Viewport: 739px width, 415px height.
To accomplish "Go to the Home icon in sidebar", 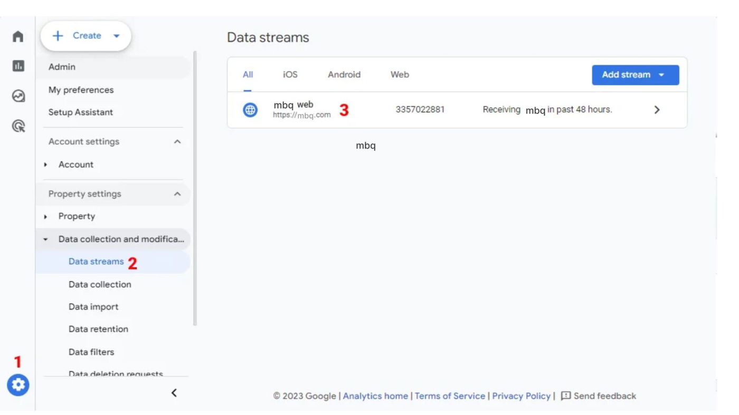I will pyautogui.click(x=18, y=36).
